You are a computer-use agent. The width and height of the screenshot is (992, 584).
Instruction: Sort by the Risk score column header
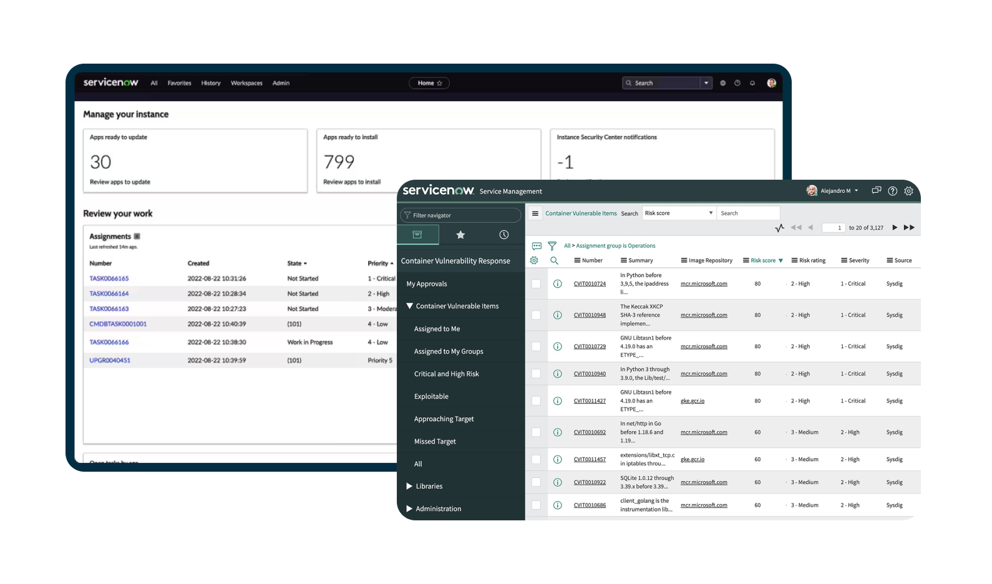coord(762,261)
